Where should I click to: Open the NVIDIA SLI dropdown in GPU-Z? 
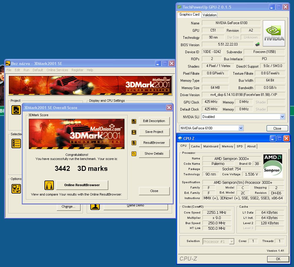(x=282, y=116)
